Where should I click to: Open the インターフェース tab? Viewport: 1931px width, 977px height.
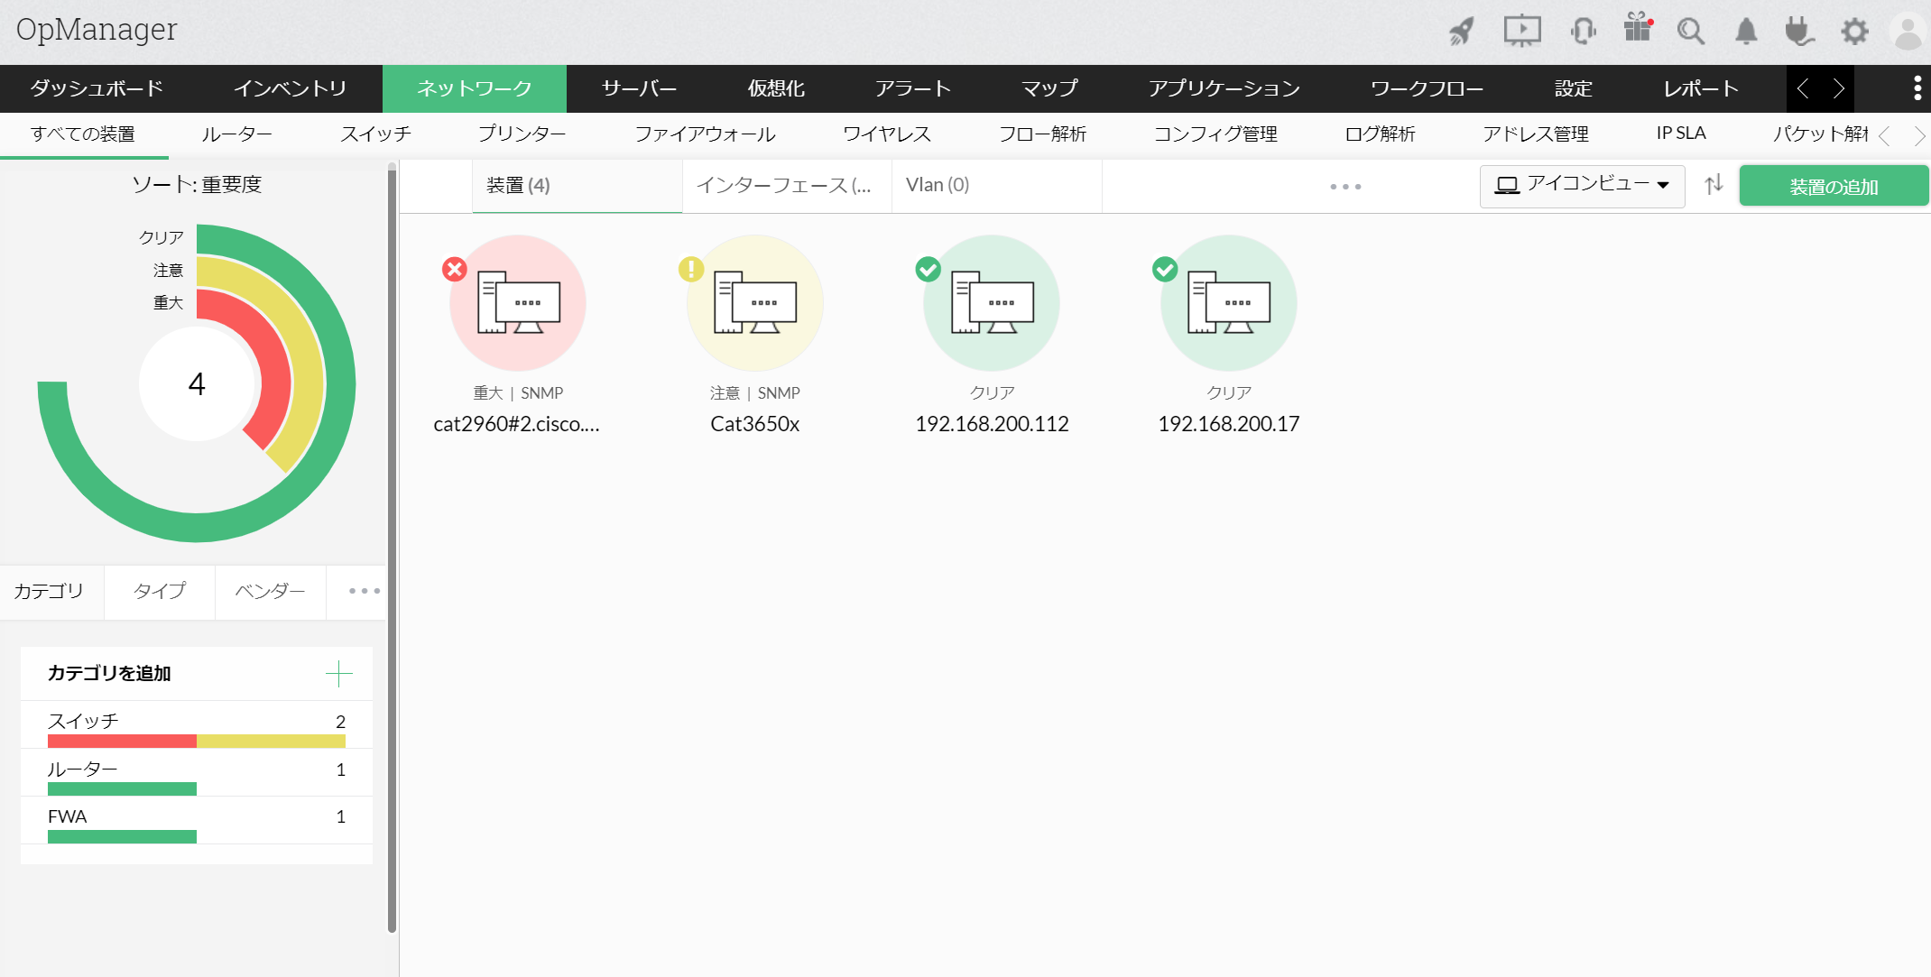[x=784, y=186]
